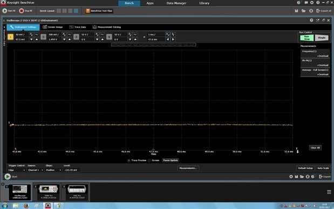Image resolution: width=334 pixels, height=209 pixels.
Task: Click the green Start All icon
Action: [x=5, y=11]
